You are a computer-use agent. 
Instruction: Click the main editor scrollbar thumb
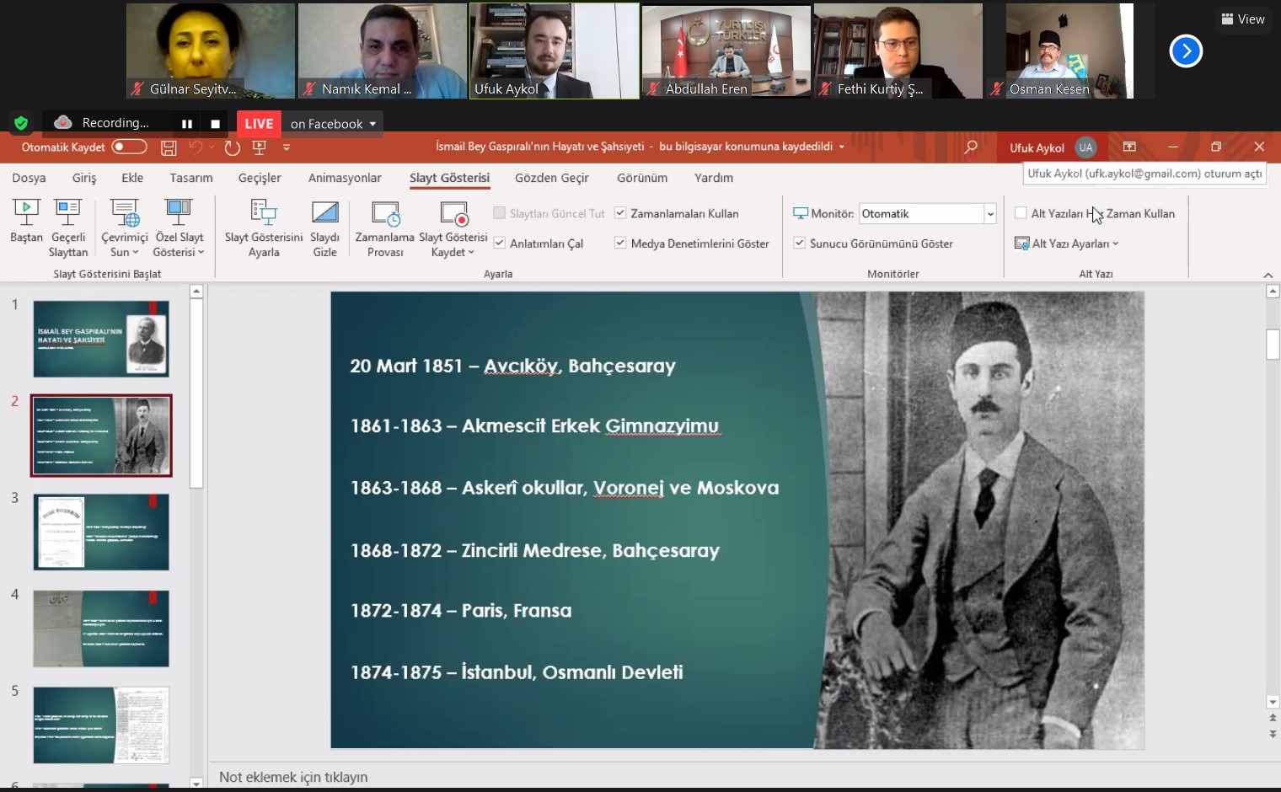[x=1273, y=344]
